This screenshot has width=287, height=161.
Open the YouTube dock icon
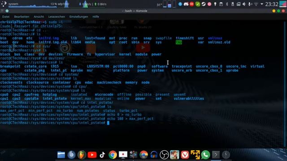(92, 155)
